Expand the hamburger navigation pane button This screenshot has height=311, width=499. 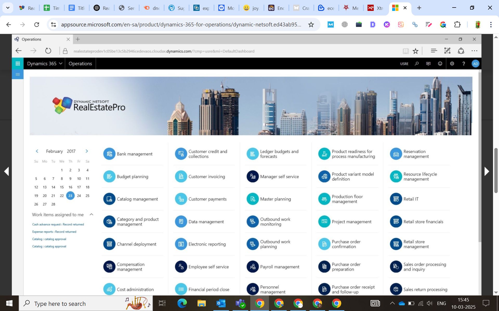[x=18, y=75]
